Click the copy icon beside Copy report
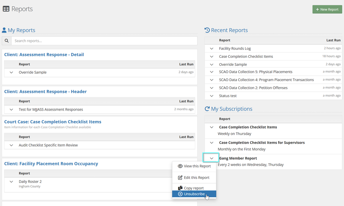Image resolution: width=344 pixels, height=206 pixels. coord(180,188)
